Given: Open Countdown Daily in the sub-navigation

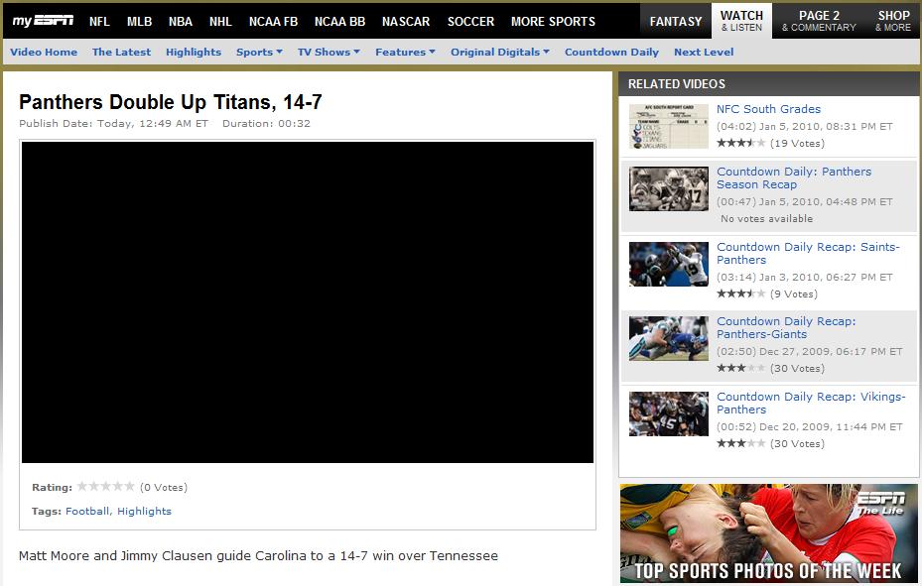Looking at the screenshot, I should (611, 53).
